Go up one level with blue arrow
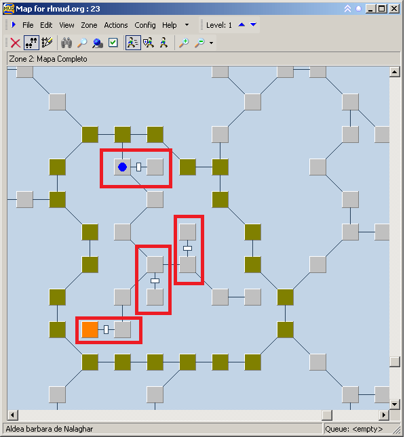 242,25
